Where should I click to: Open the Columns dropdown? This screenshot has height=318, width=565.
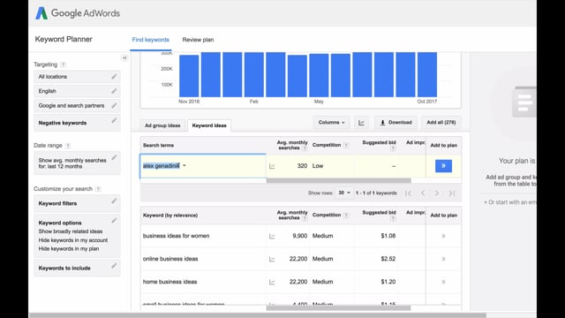(331, 123)
